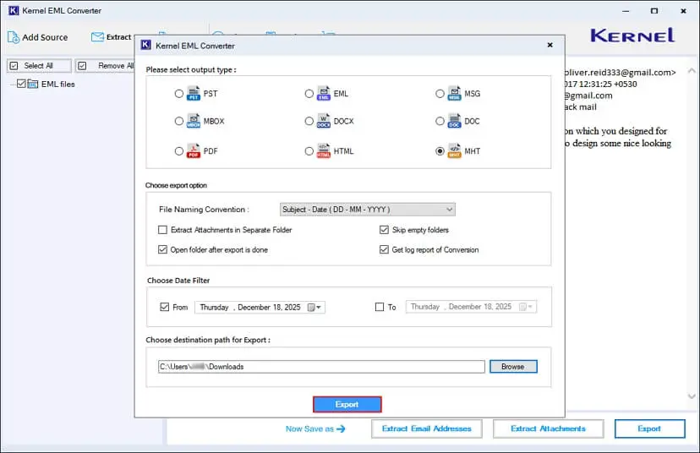Open the From date picker dropdown arrow
700x453 pixels.
(319, 307)
